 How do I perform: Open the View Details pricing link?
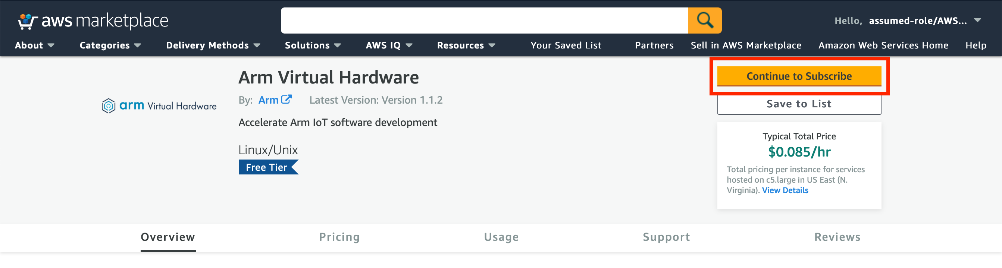(785, 190)
